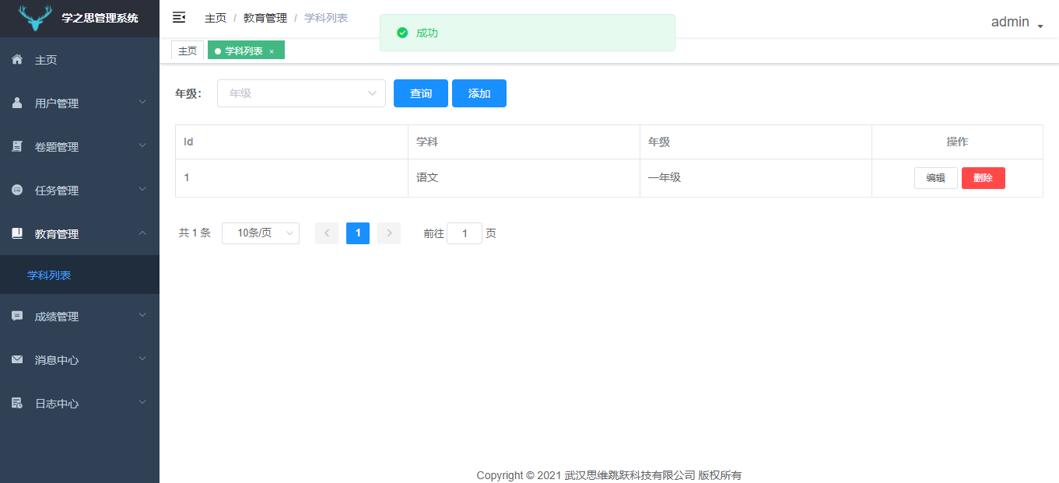This screenshot has width=1059, height=483.
Task: Click the 共 1 条 total count text
Action: (x=195, y=233)
